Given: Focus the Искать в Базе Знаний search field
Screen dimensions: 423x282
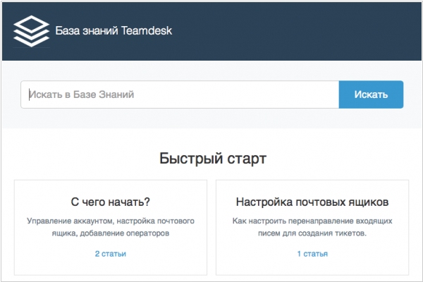Looking at the screenshot, I should (x=180, y=94).
